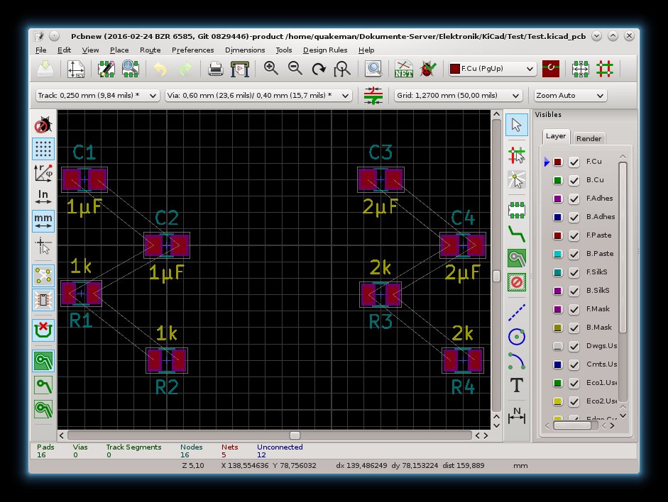Open the F.Cu active layer dropdown
The width and height of the screenshot is (668, 502).
[492, 69]
